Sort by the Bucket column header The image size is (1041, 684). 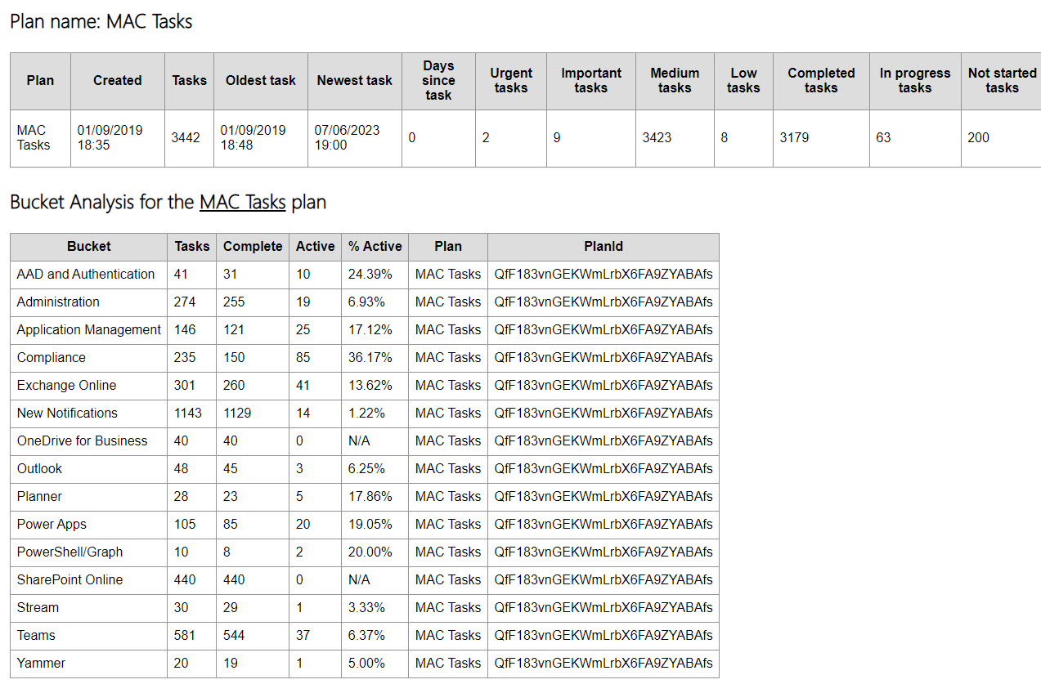88,247
